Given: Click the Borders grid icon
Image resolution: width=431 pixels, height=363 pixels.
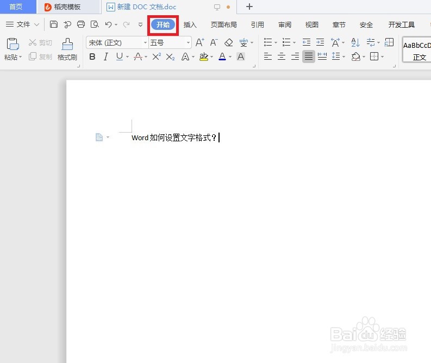Looking at the screenshot, I should point(374,57).
